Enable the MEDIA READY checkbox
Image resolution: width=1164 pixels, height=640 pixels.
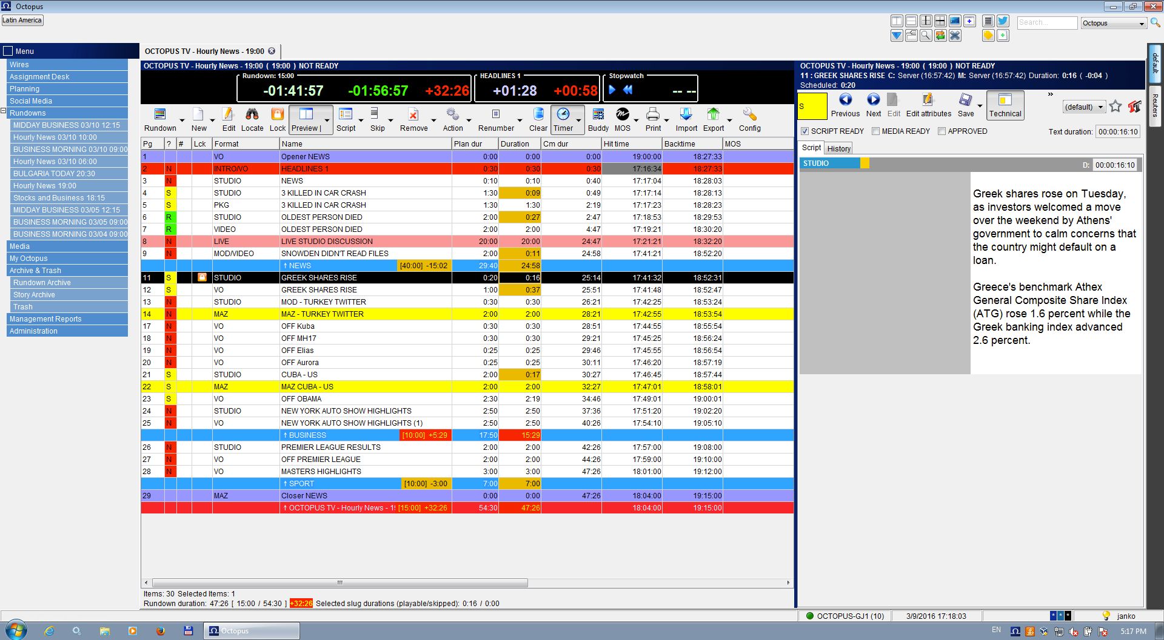pos(875,131)
